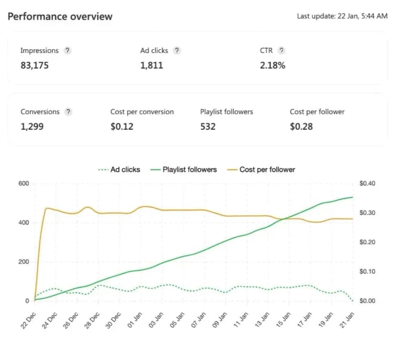Click the 30 Dec axis label

[x=114, y=321]
